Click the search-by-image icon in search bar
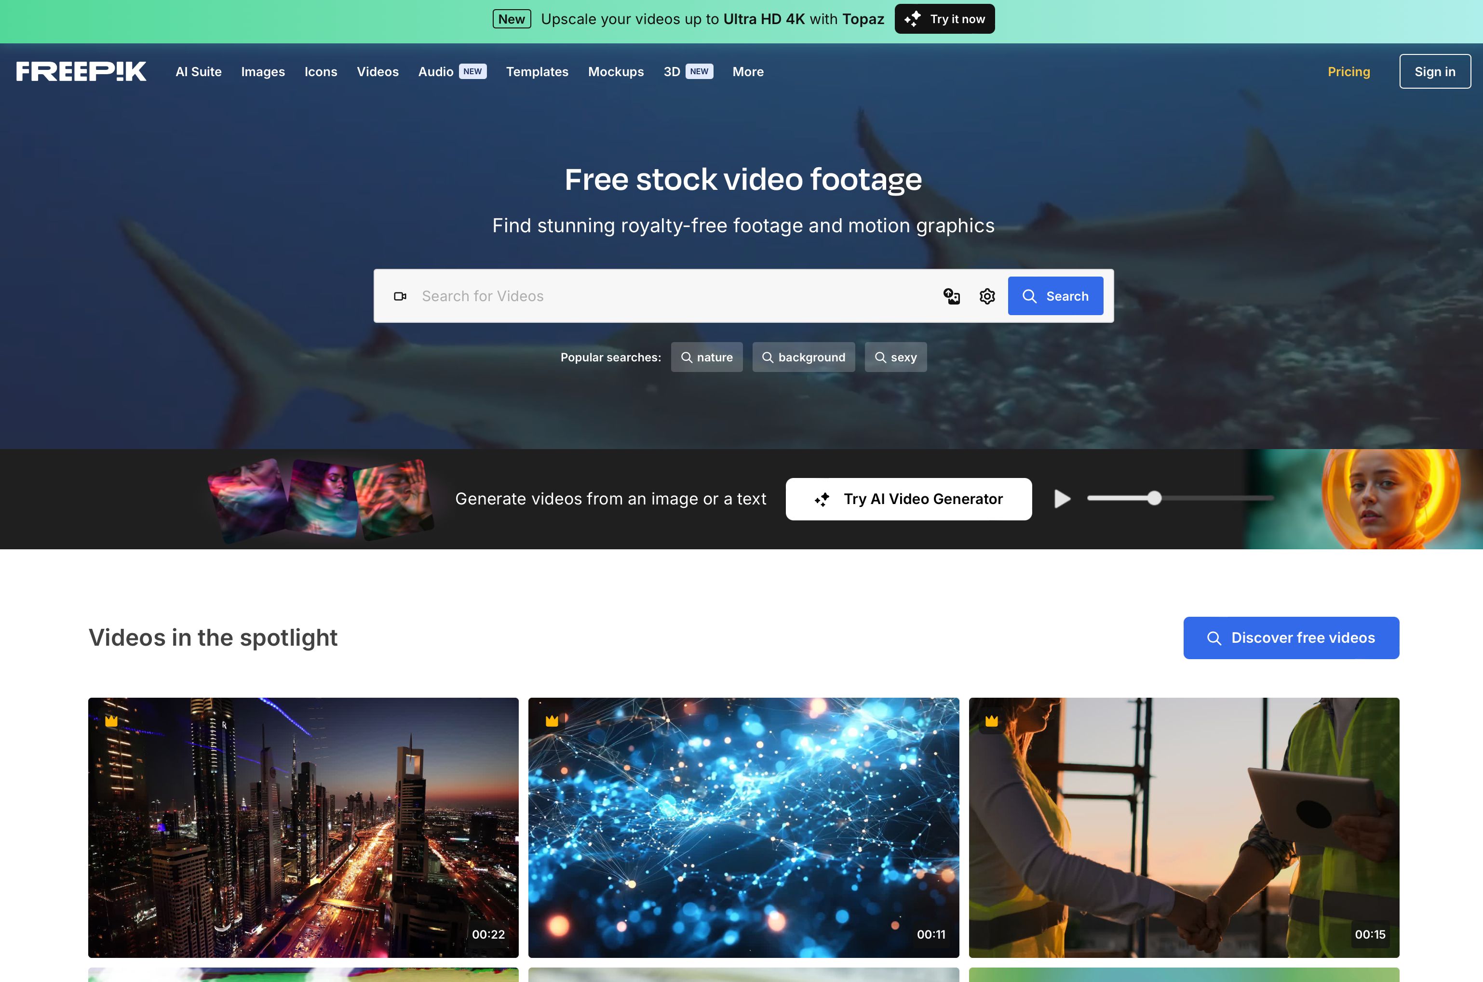Screen dimensions: 1483x982 point(951,296)
